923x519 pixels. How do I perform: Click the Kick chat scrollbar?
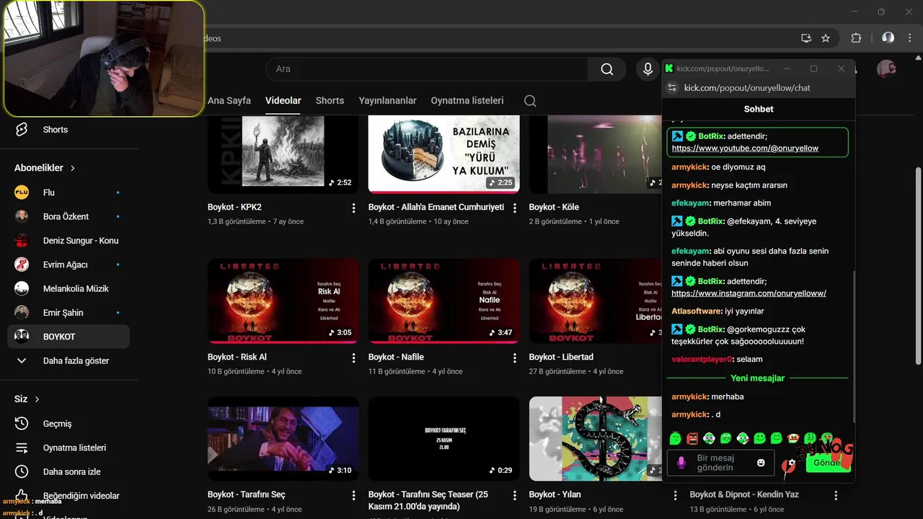point(853,346)
